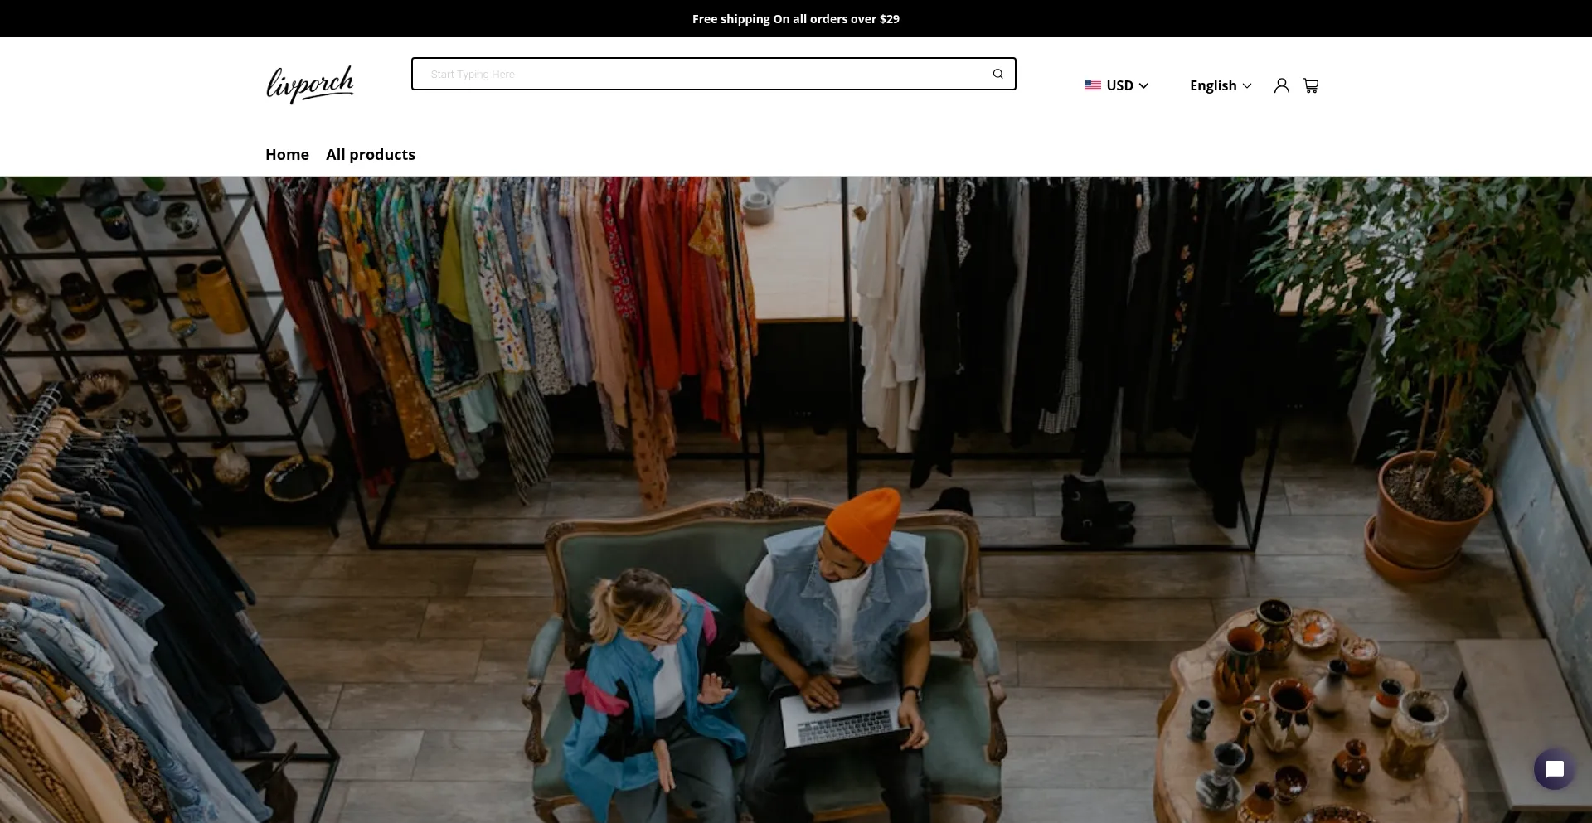Open the English language selector

pyautogui.click(x=1213, y=85)
